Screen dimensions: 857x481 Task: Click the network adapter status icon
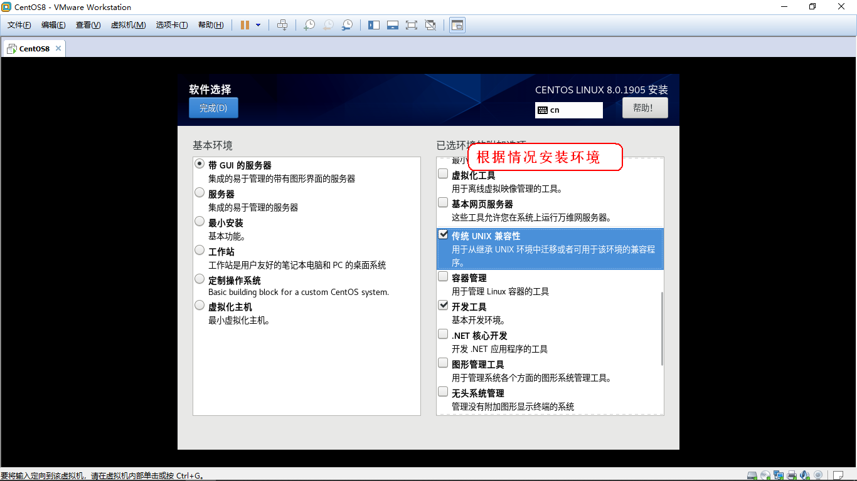point(779,475)
